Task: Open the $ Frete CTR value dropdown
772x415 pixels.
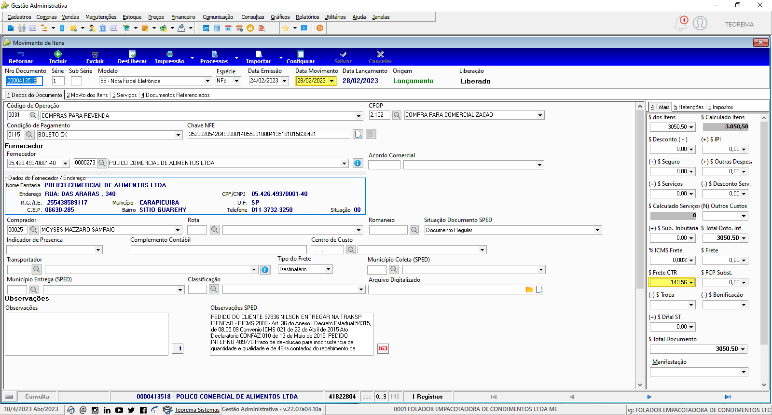Action: (x=691, y=282)
